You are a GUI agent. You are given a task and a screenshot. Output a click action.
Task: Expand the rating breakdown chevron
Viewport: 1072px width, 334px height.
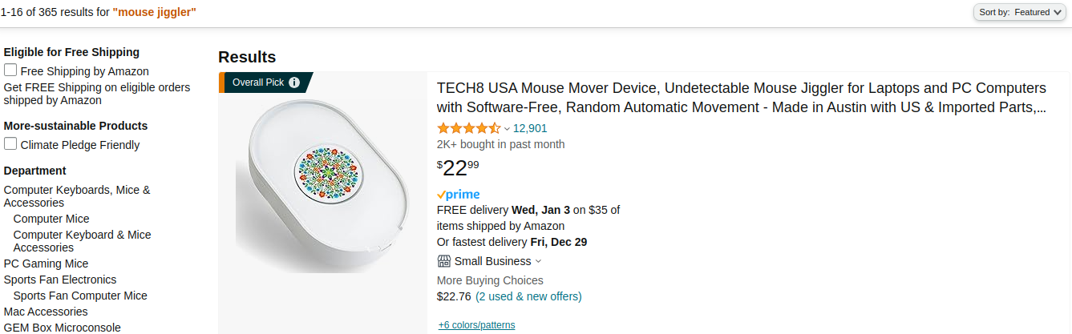507,129
